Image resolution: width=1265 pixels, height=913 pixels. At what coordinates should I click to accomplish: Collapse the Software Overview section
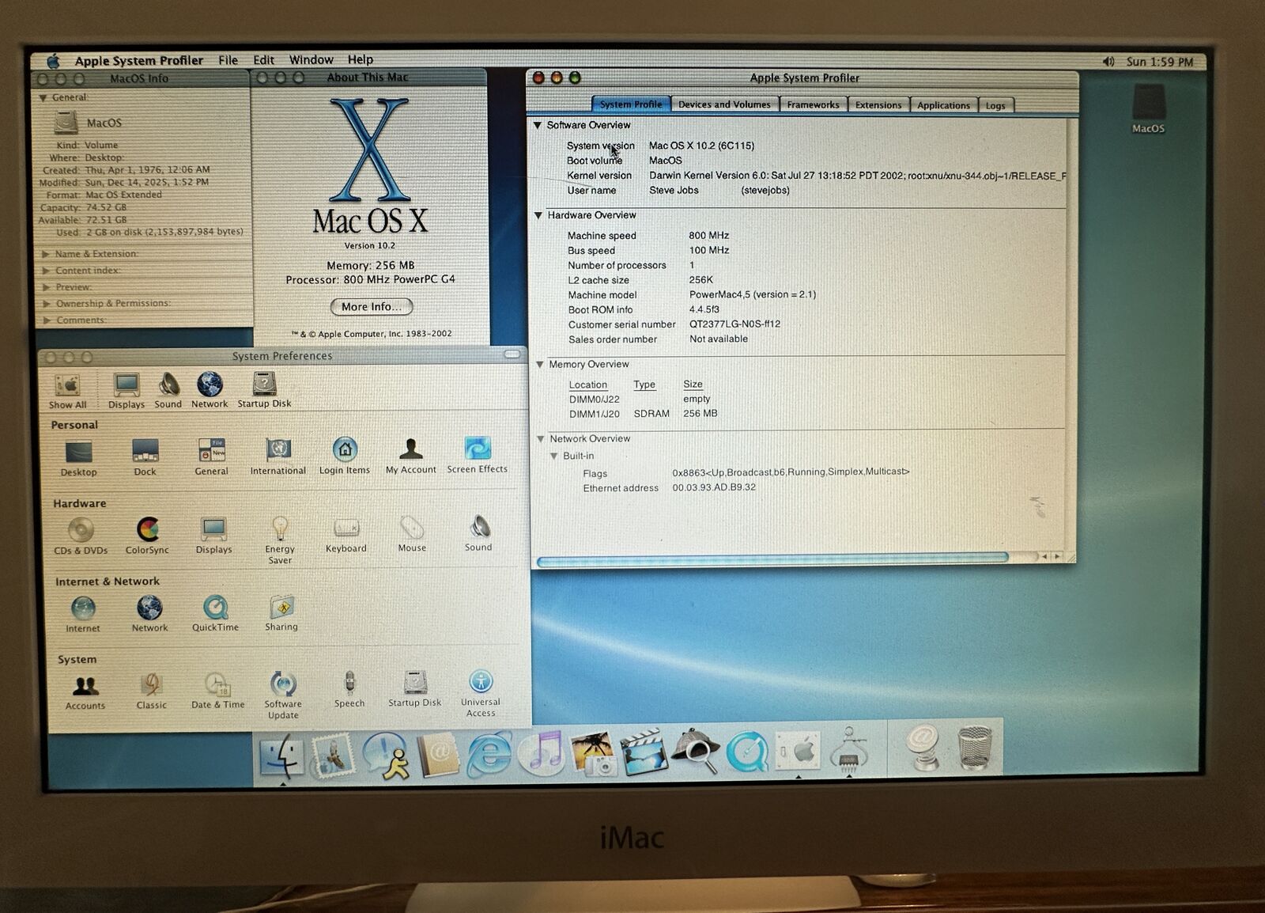tap(538, 125)
